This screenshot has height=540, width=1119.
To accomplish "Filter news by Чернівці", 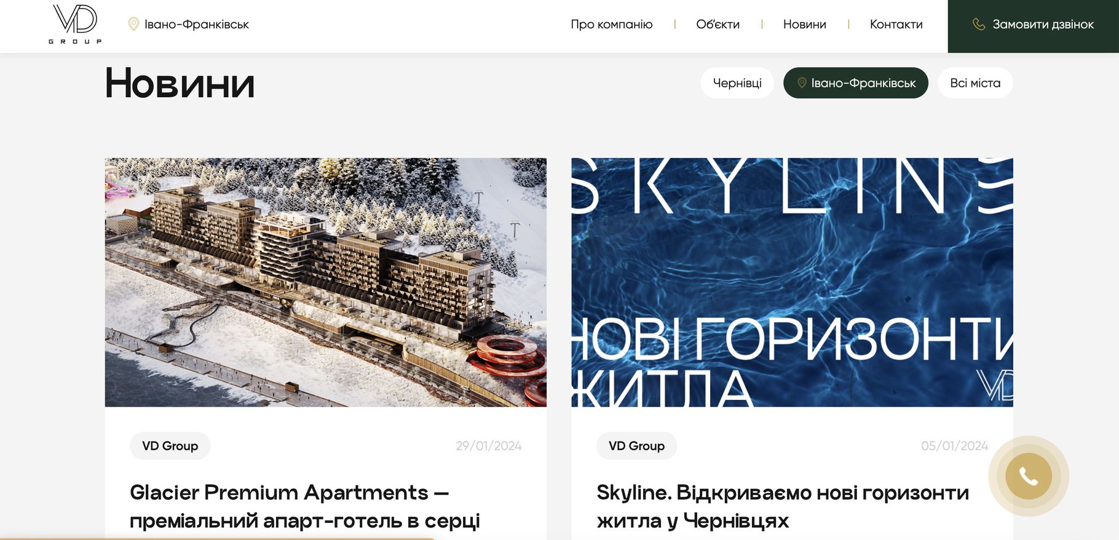I will point(737,82).
